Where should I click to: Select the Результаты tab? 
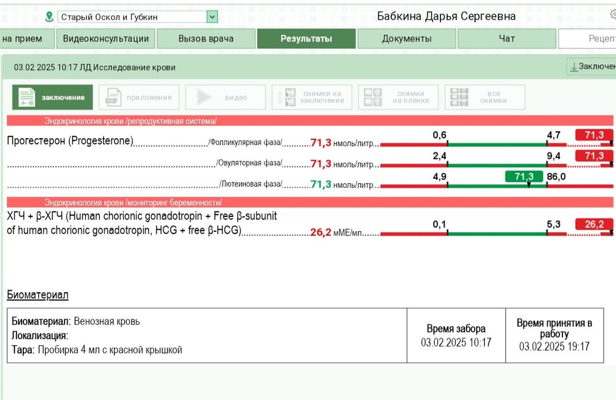coord(306,39)
